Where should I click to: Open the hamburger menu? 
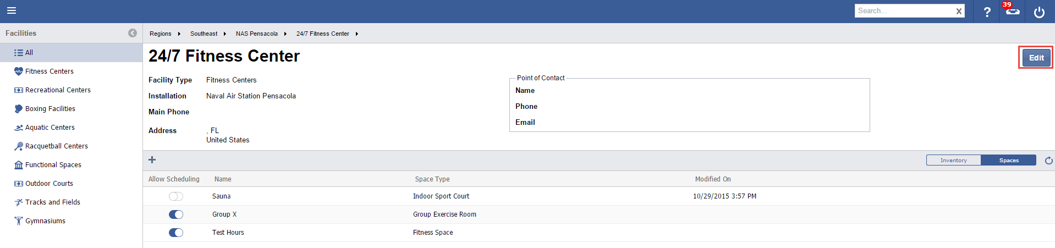[11, 11]
